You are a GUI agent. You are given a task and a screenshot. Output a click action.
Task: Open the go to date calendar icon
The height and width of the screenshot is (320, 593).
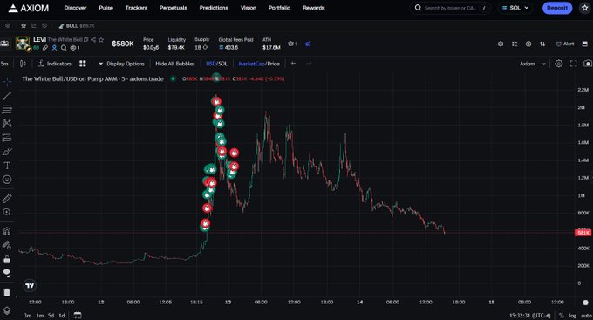coord(78,315)
